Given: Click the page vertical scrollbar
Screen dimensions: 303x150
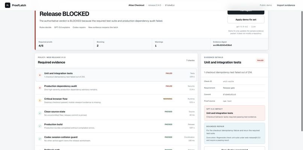Looking at the screenshot, I should pos(302,71).
